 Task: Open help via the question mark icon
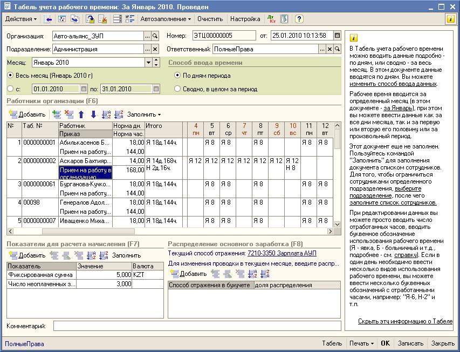pos(299,19)
